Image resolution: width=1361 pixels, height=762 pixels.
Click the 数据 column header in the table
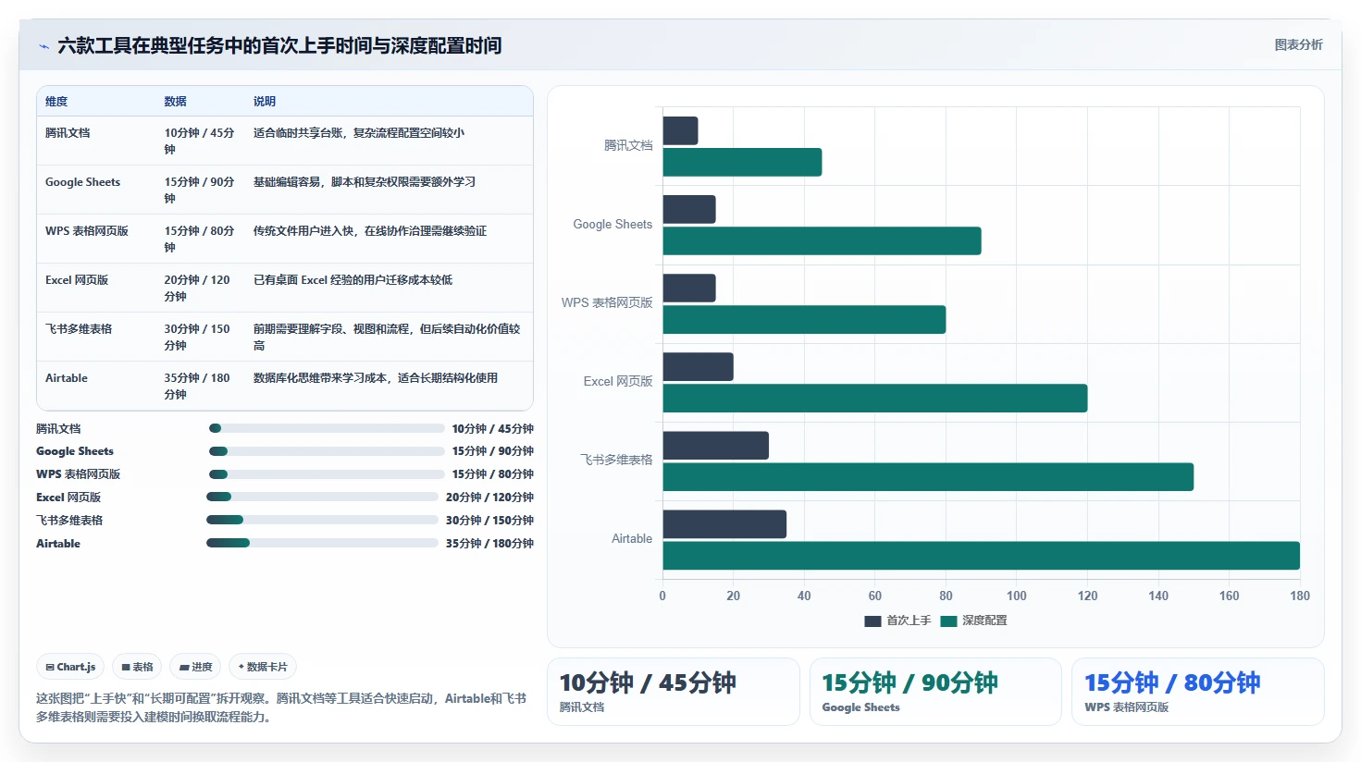click(x=176, y=102)
